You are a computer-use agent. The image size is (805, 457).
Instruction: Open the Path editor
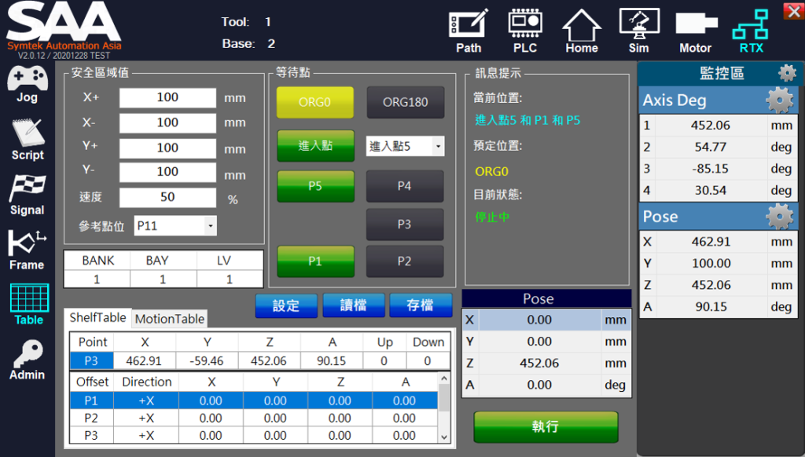click(469, 31)
